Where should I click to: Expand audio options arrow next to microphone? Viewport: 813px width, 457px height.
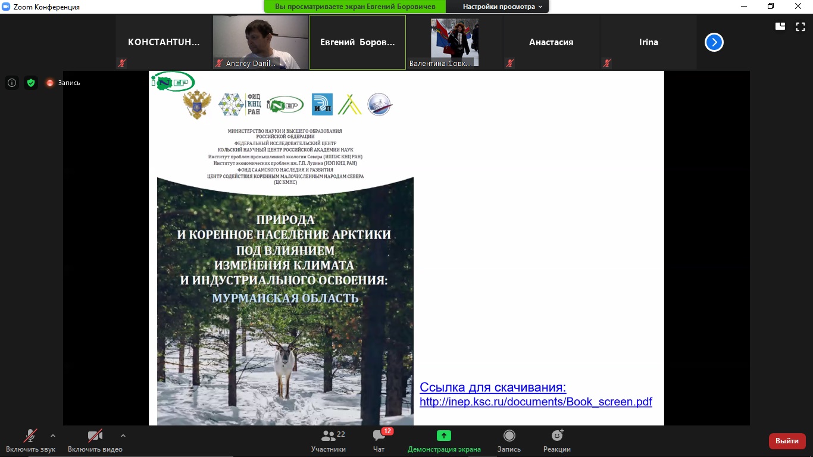53,436
